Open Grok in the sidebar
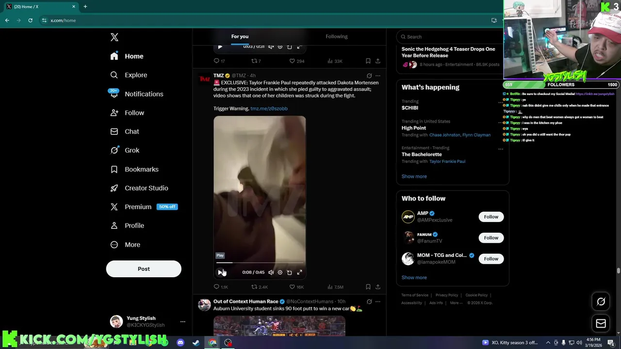This screenshot has width=621, height=349. coord(125,150)
